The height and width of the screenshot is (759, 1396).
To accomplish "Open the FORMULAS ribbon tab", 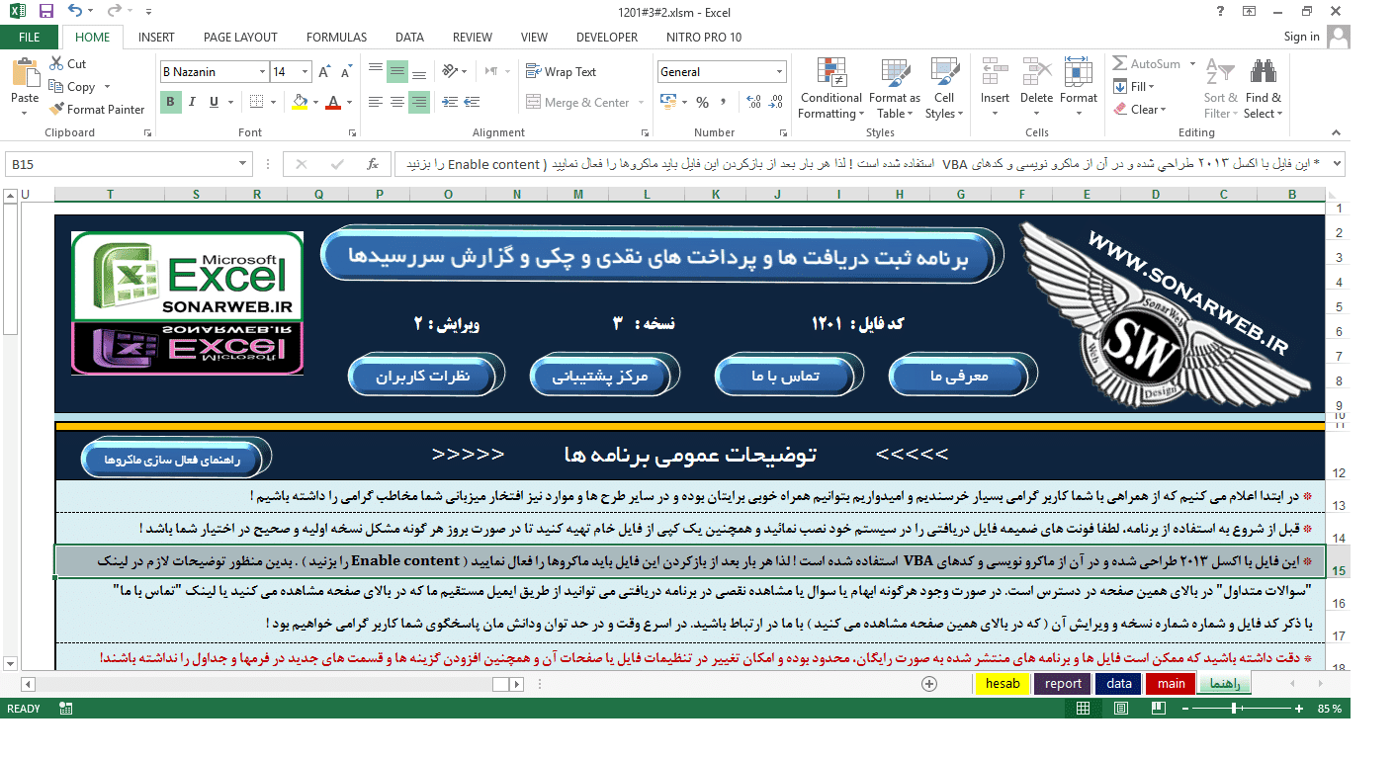I will 336,38.
